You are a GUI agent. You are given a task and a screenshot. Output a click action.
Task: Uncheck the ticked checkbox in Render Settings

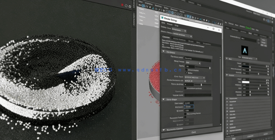[x=186, y=73]
